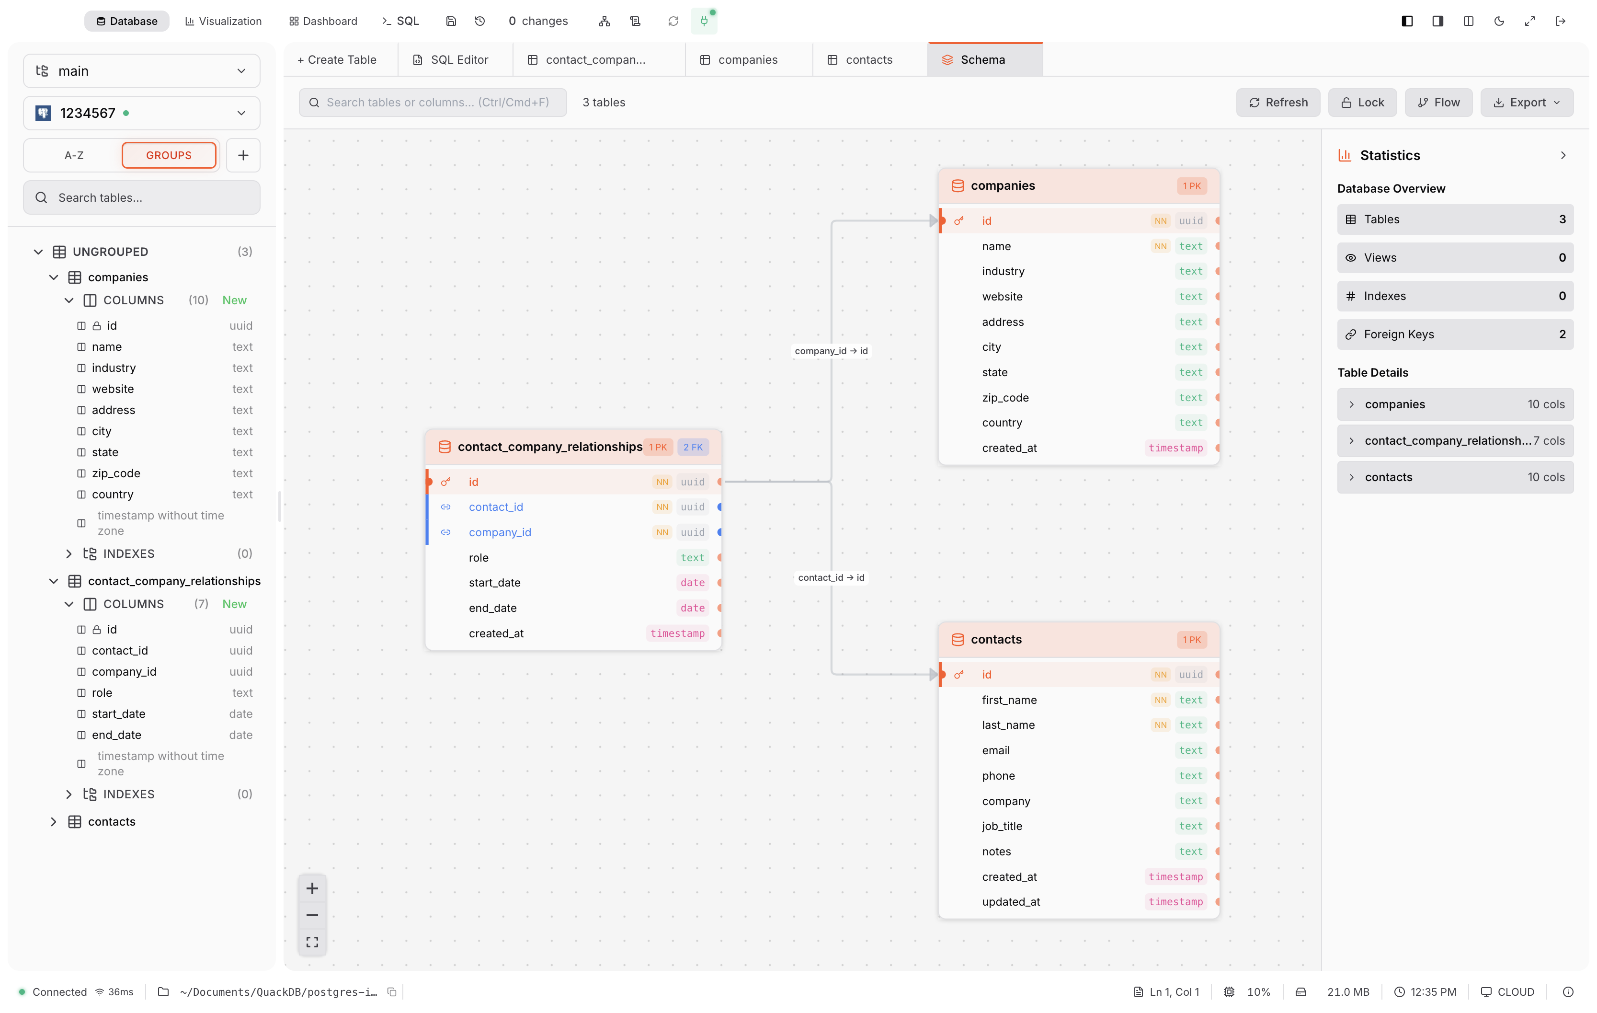
Task: Click copy path icon in status bar
Action: (x=392, y=992)
